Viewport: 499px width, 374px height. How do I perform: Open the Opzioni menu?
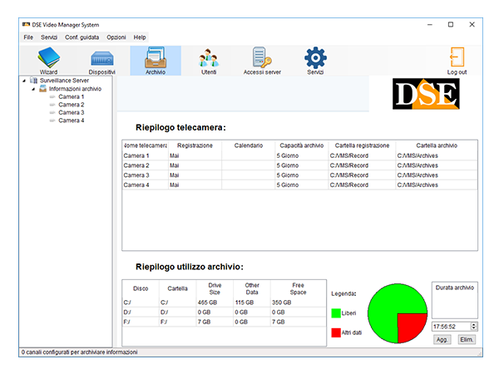point(116,37)
